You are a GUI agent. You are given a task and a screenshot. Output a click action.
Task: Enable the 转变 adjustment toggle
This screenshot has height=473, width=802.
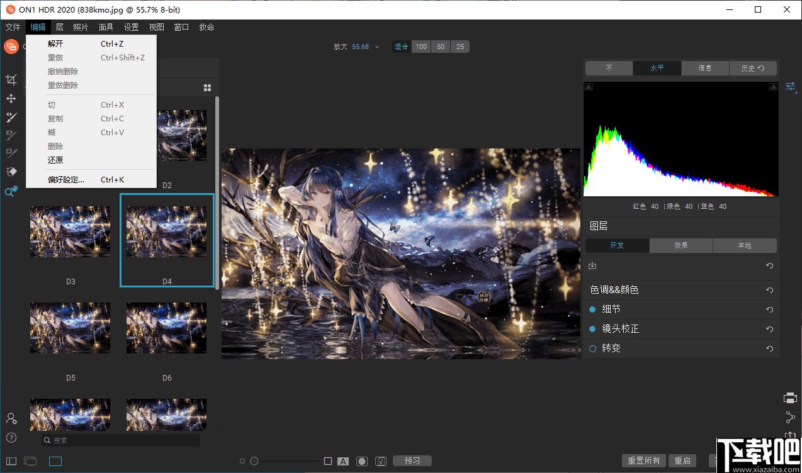(592, 348)
